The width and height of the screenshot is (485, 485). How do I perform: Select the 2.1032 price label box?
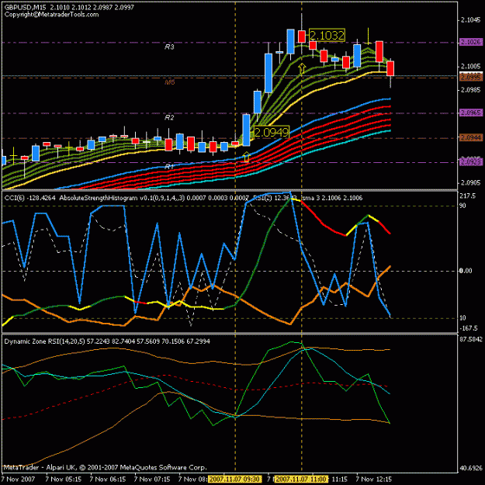coord(327,35)
